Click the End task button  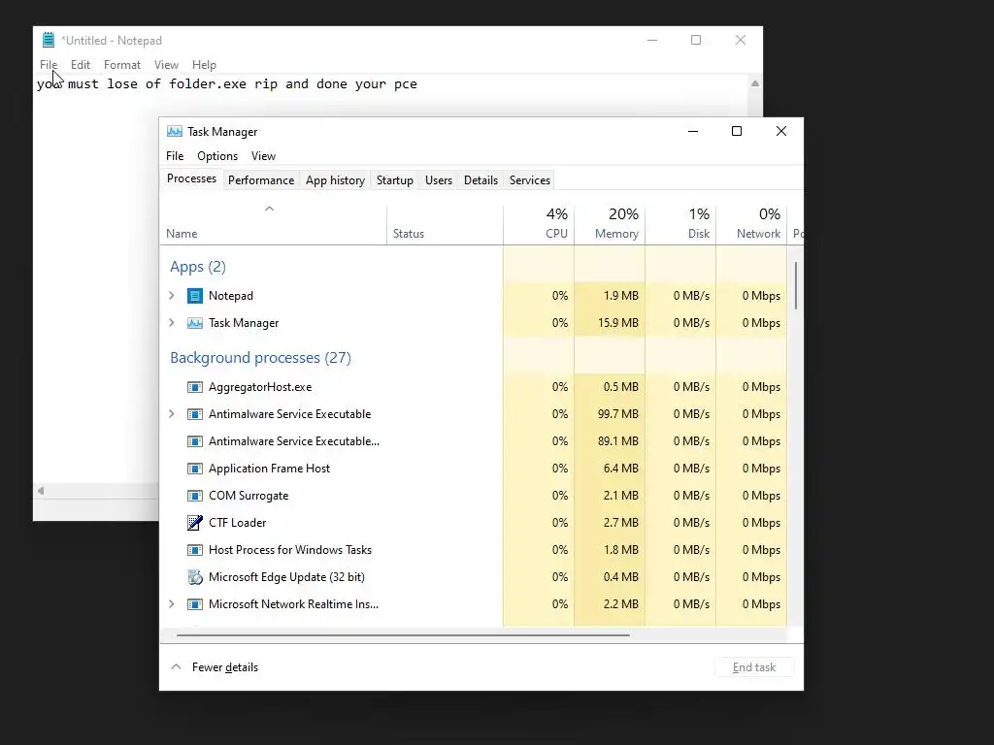pos(753,667)
